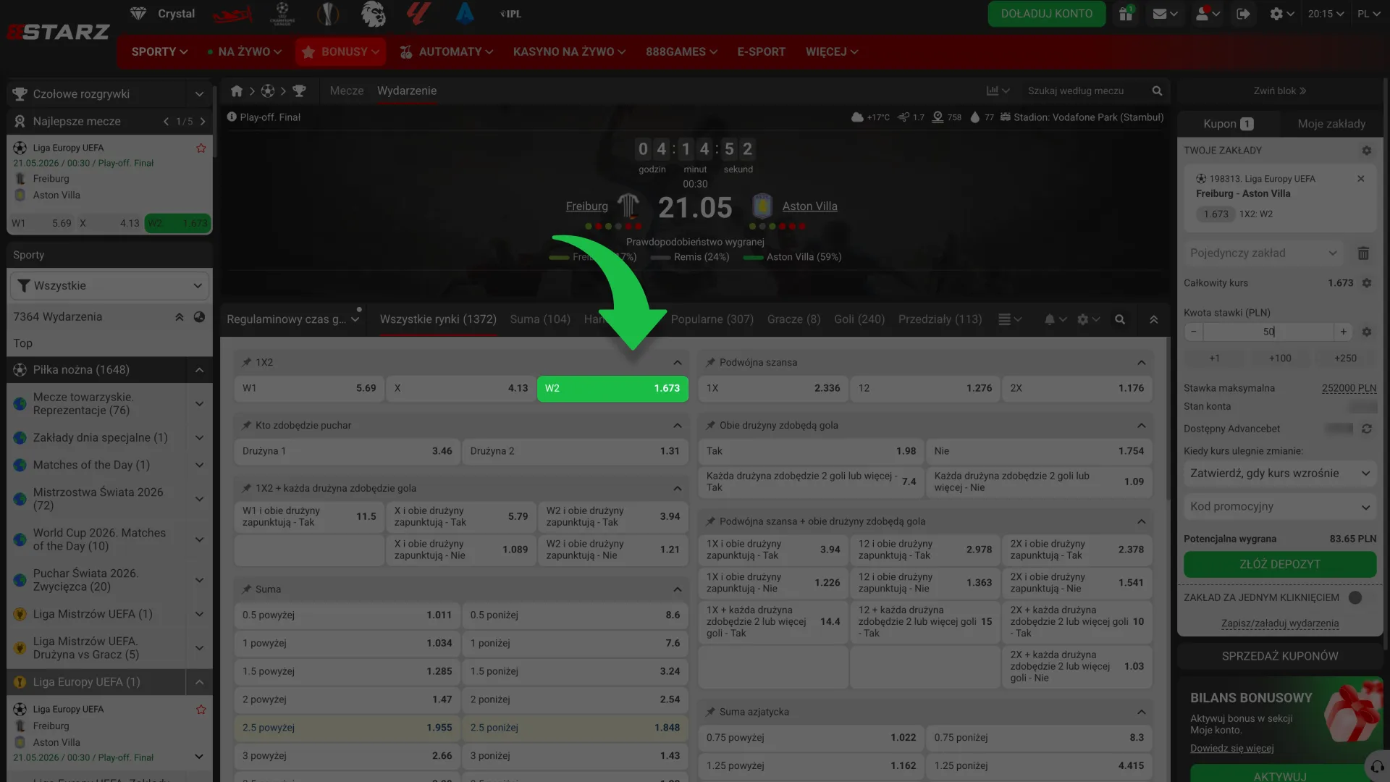Select 1X double chance odds 2.336

[x=773, y=389]
